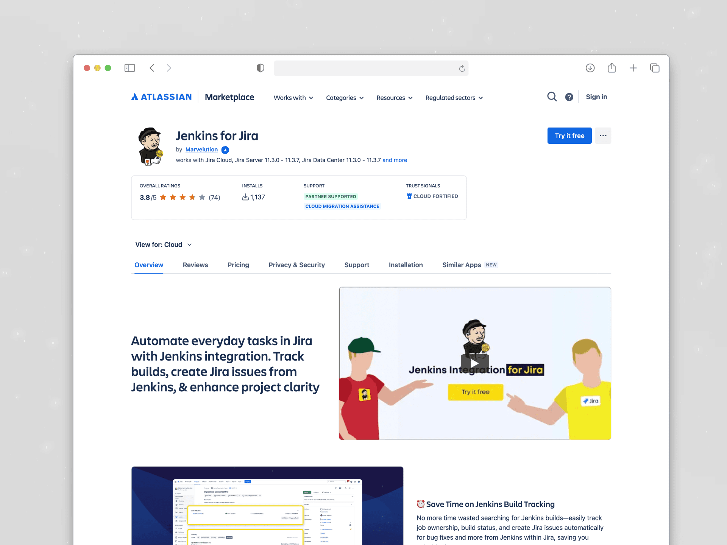Expand the Regulated sectors menu
The width and height of the screenshot is (727, 545).
point(454,98)
